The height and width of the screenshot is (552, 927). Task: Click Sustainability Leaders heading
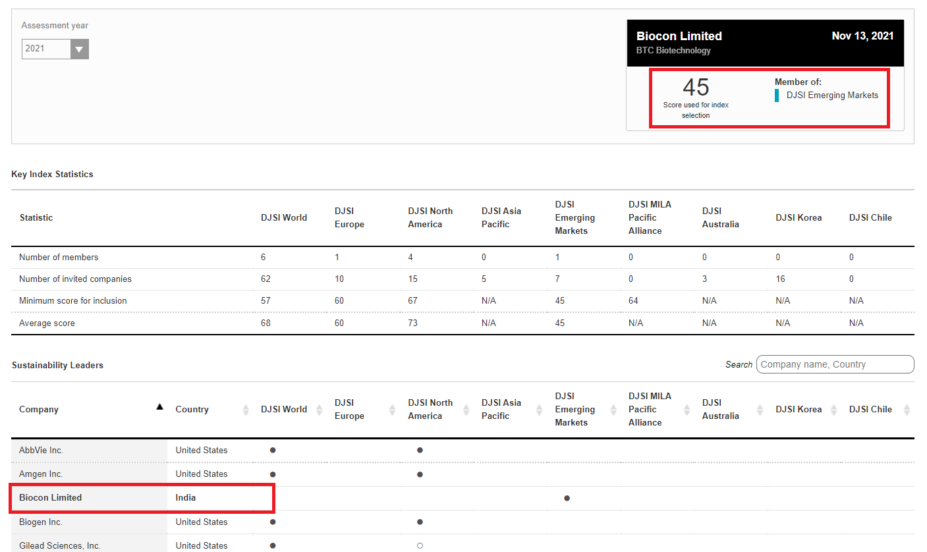tap(57, 366)
